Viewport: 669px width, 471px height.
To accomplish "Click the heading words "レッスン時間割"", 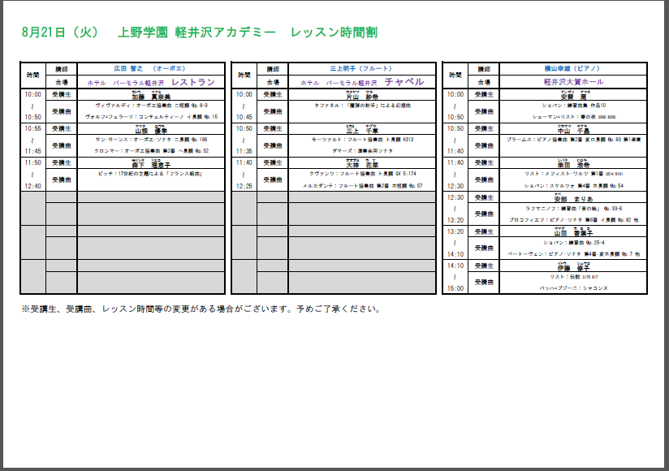I will click(334, 32).
